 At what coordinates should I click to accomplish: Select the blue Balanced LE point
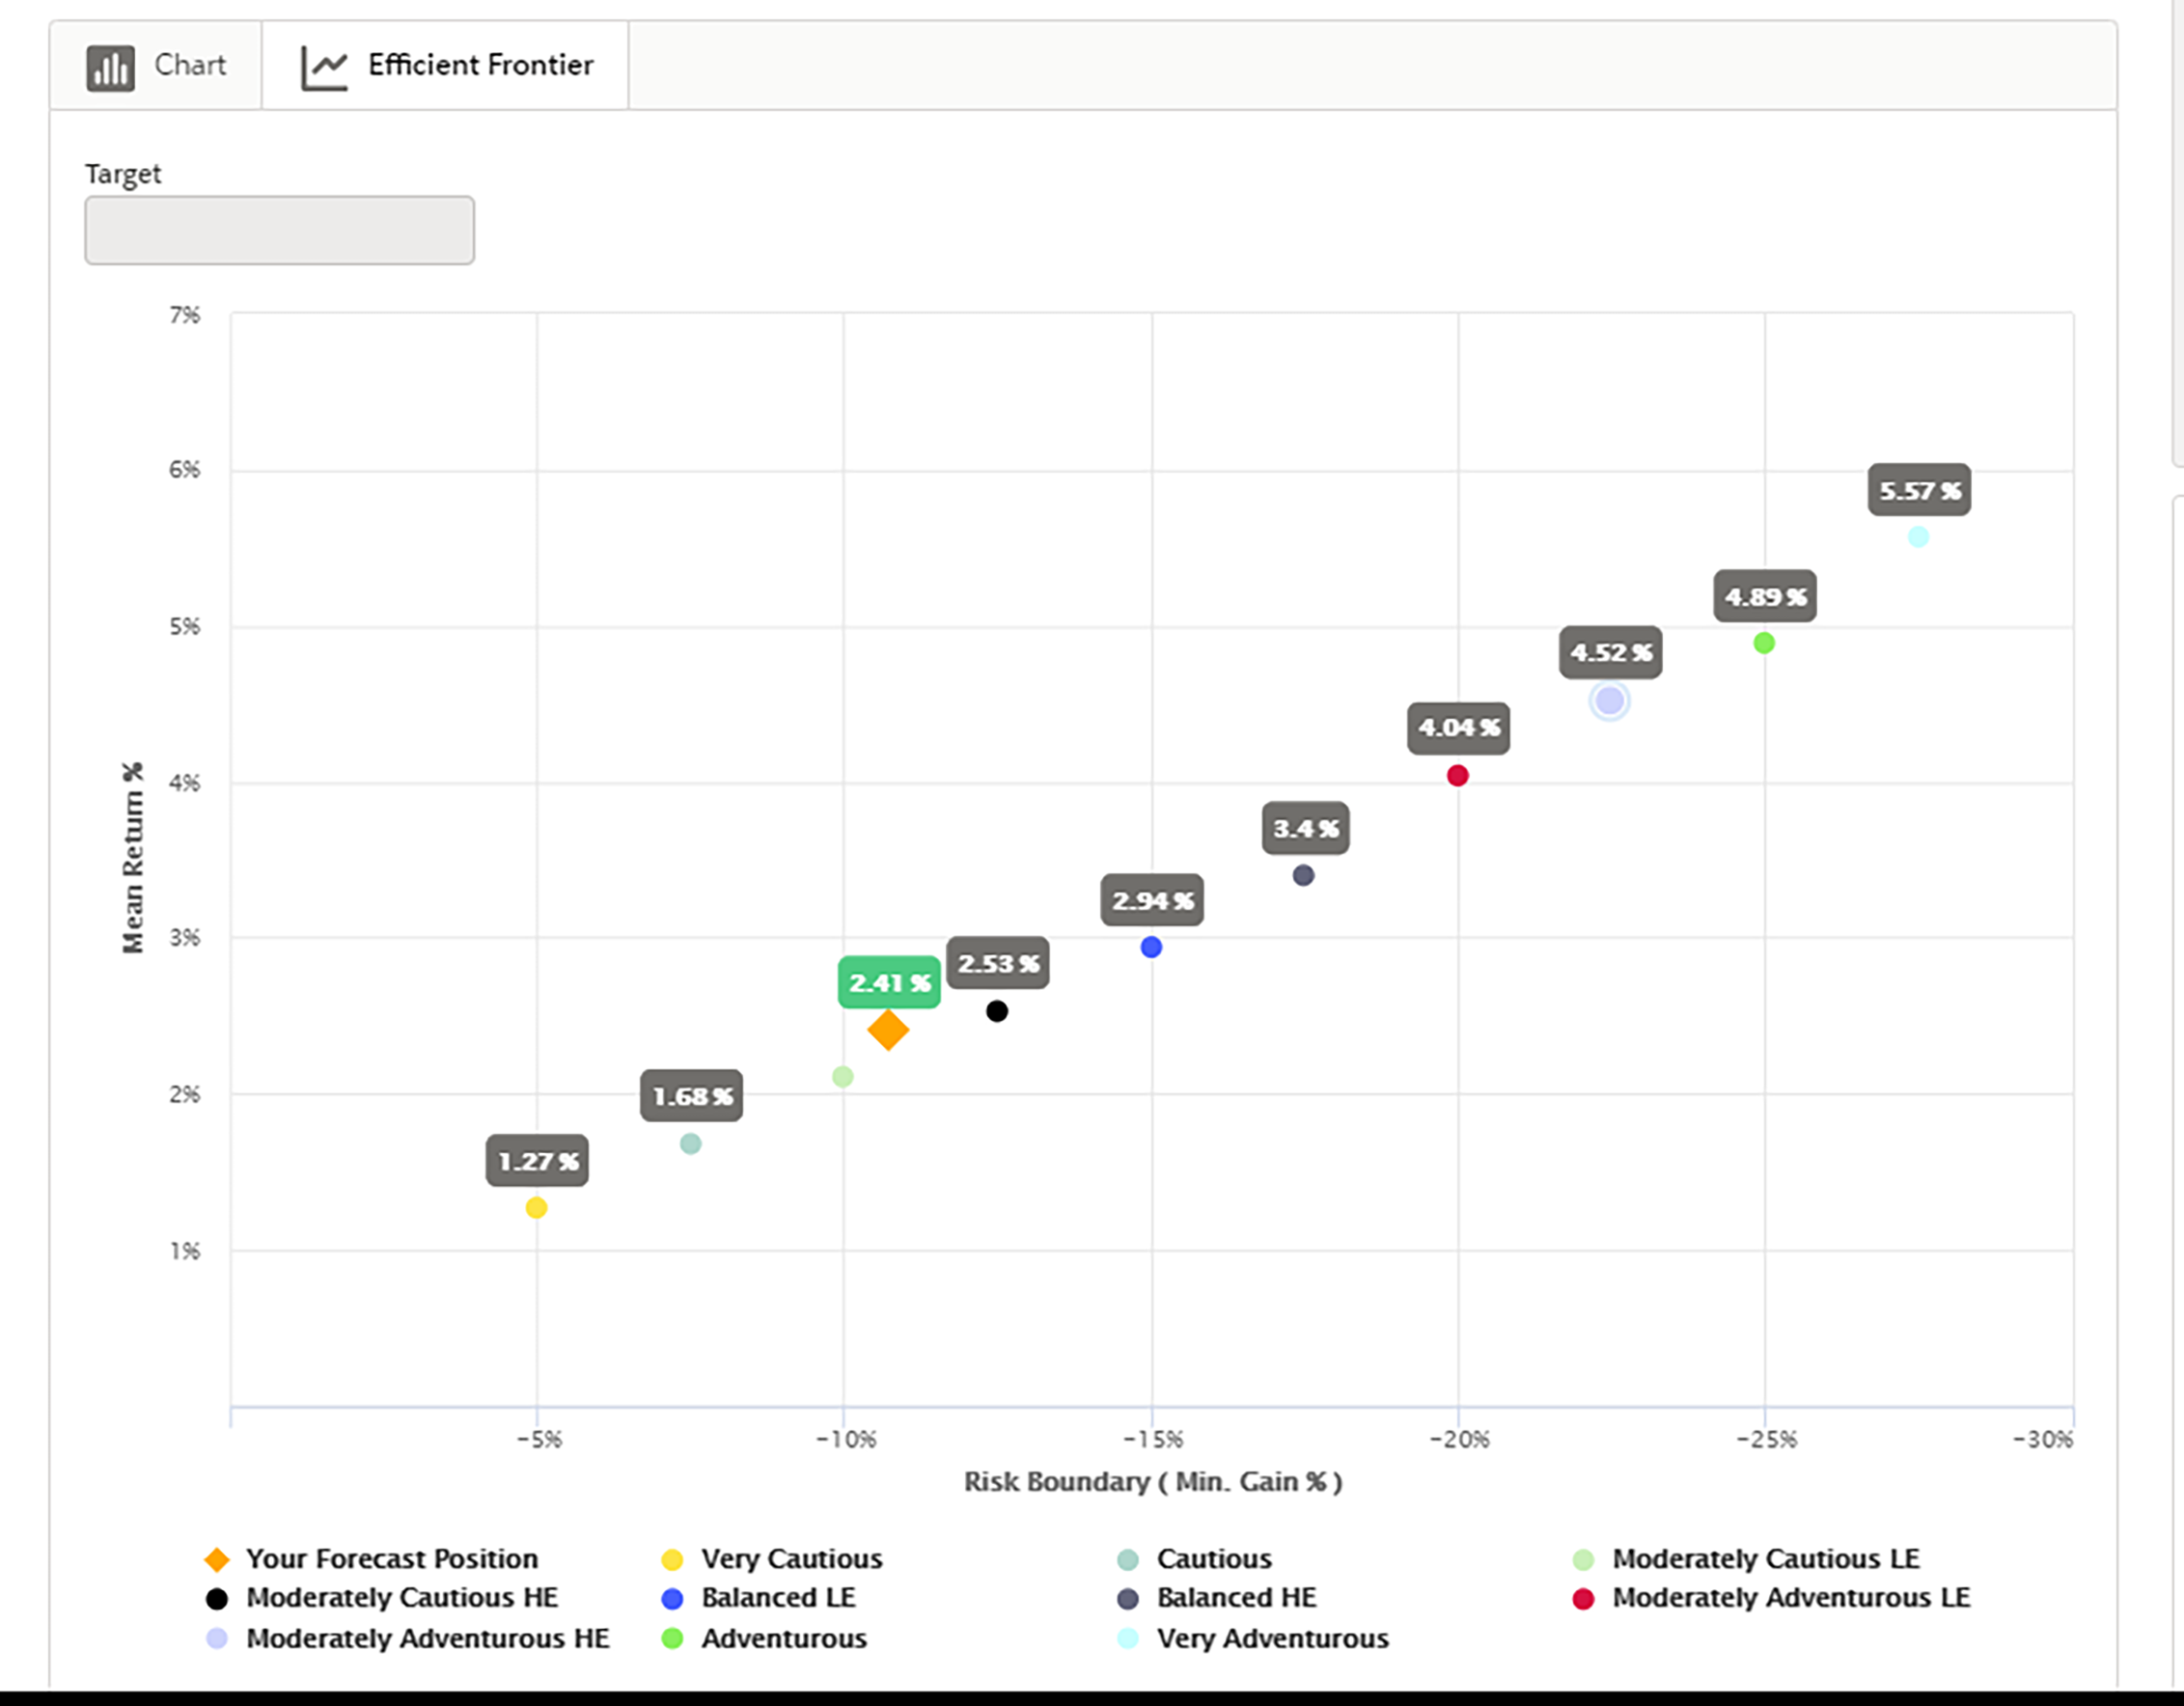(x=1151, y=947)
